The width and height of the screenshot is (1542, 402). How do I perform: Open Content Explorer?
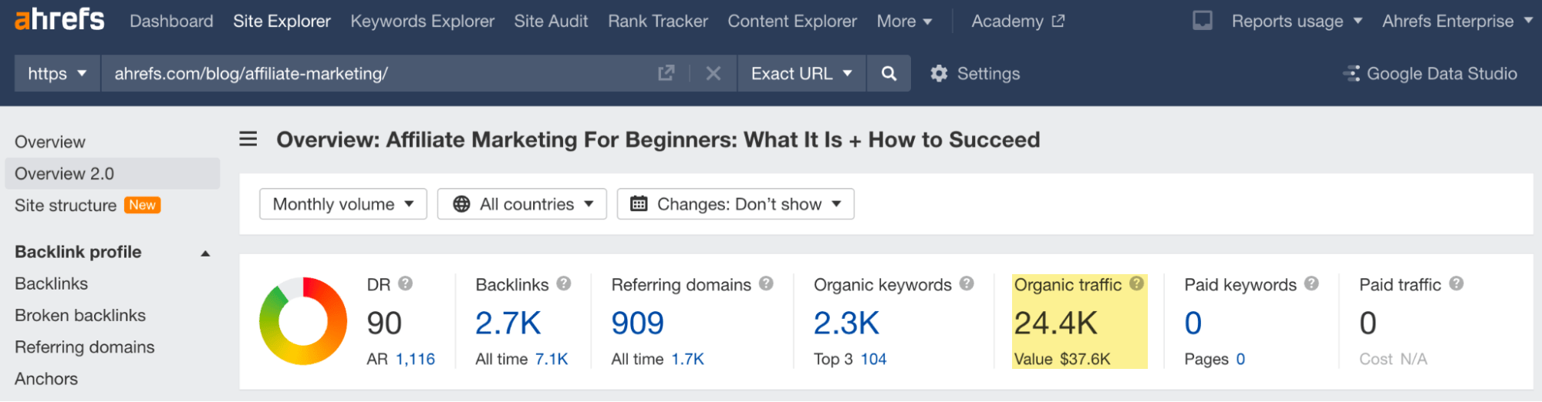791,21
